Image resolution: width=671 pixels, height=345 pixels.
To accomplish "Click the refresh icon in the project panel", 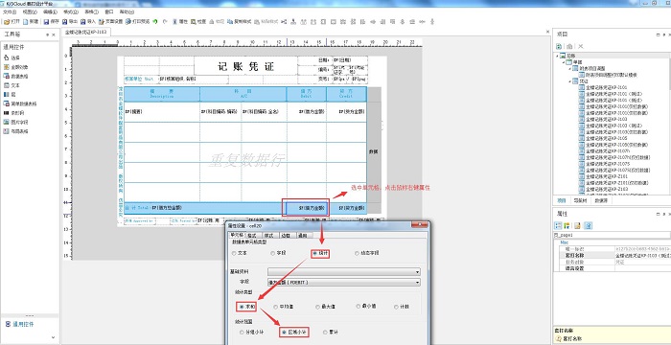I will point(559,46).
